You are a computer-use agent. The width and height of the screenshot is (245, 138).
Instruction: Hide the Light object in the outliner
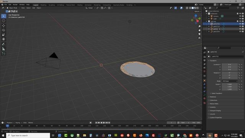click(240, 19)
